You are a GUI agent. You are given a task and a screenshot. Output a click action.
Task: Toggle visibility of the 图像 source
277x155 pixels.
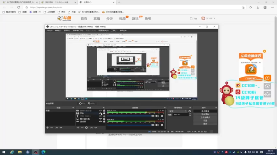[x=100, y=113]
